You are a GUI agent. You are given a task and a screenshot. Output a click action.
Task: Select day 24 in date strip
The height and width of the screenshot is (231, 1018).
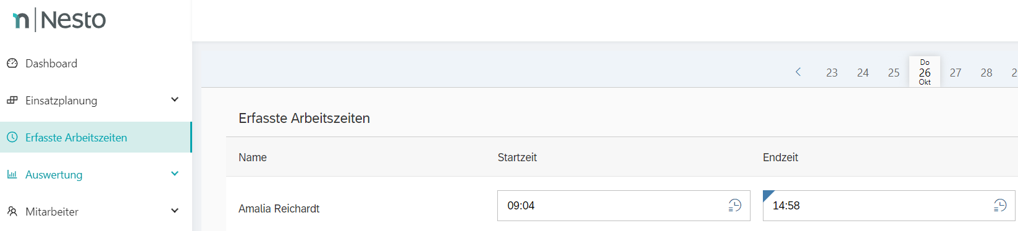(863, 72)
